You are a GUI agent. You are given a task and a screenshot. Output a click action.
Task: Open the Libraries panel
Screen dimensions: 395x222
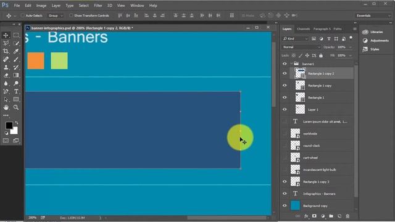tap(373, 32)
